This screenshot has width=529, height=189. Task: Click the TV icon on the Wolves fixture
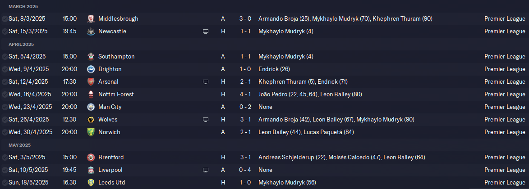pyautogui.click(x=206, y=120)
